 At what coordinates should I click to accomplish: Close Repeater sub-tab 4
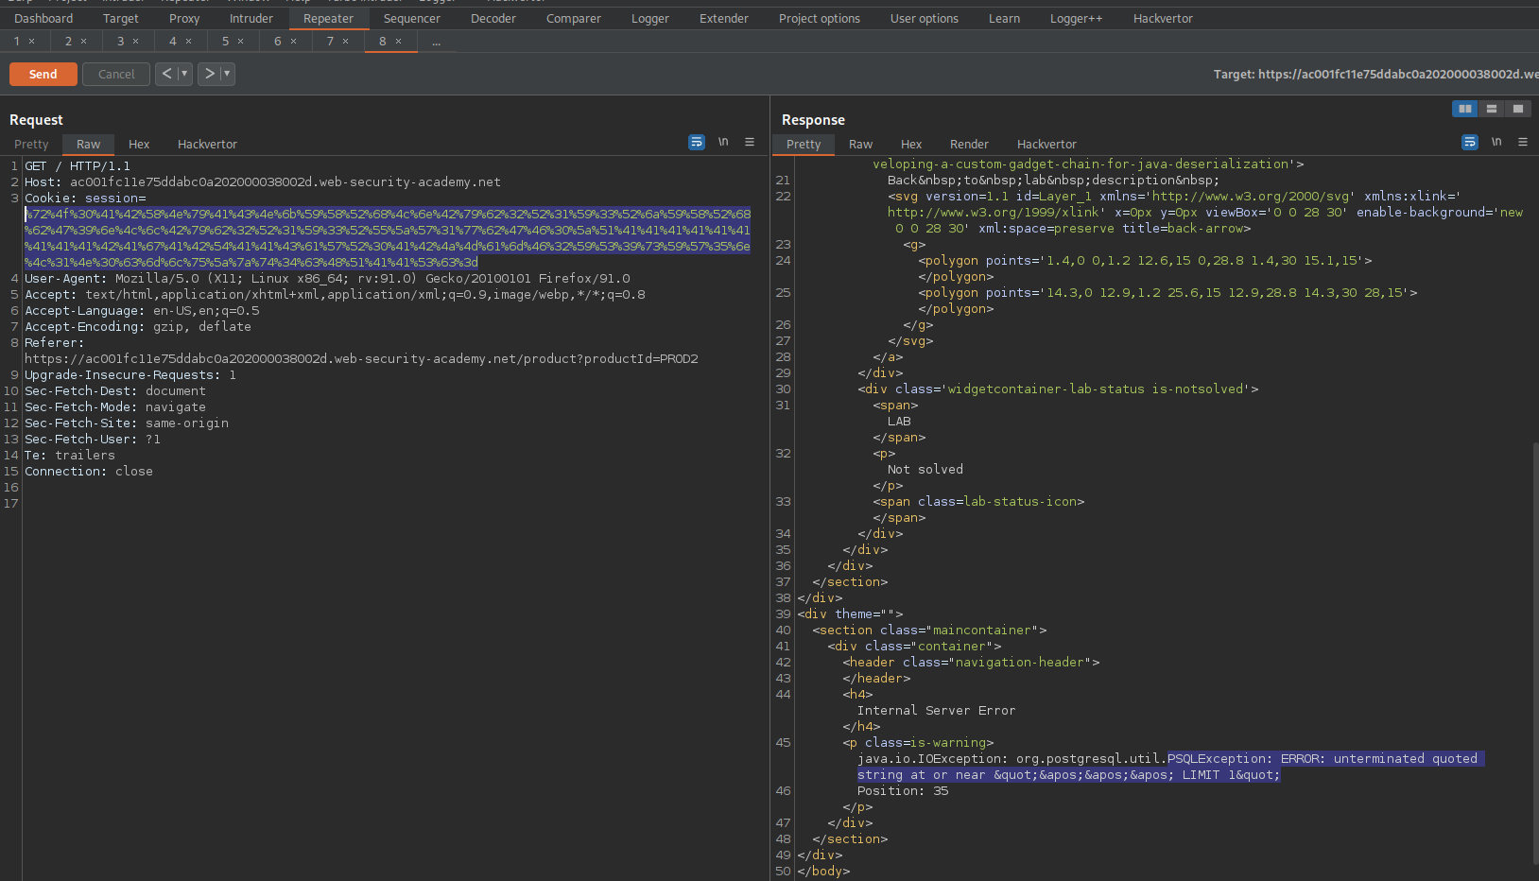188,42
